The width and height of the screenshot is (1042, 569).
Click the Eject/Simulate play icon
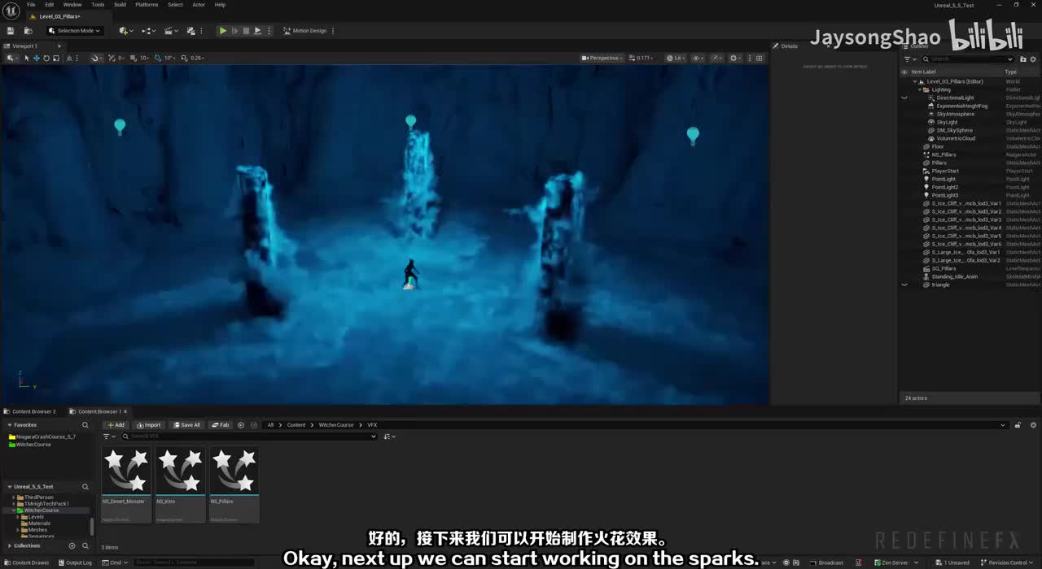(257, 31)
